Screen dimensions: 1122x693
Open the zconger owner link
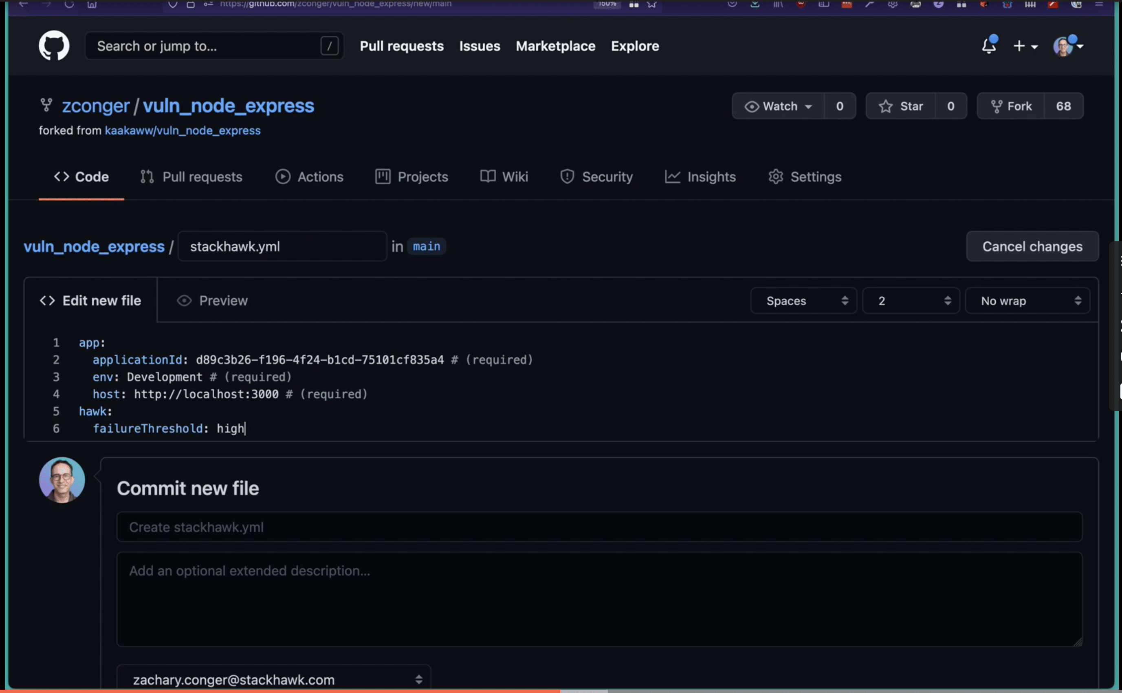(x=96, y=106)
